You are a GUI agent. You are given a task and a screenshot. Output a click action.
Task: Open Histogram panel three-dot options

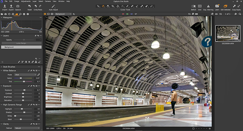(x=41, y=17)
